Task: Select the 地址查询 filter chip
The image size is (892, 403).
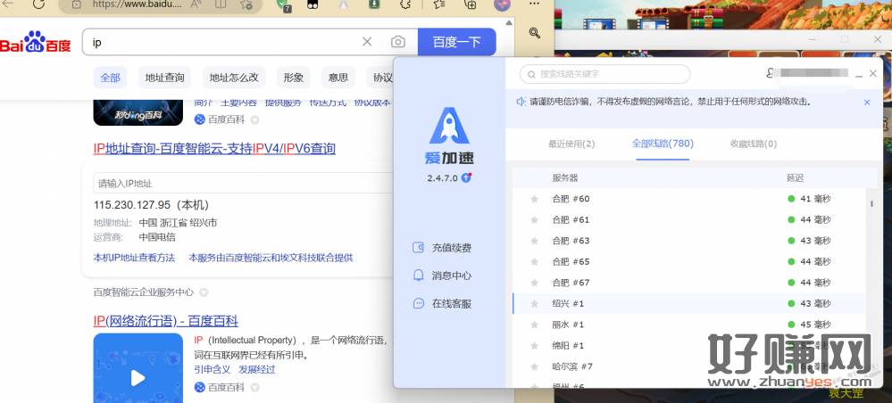Action: coord(165,78)
